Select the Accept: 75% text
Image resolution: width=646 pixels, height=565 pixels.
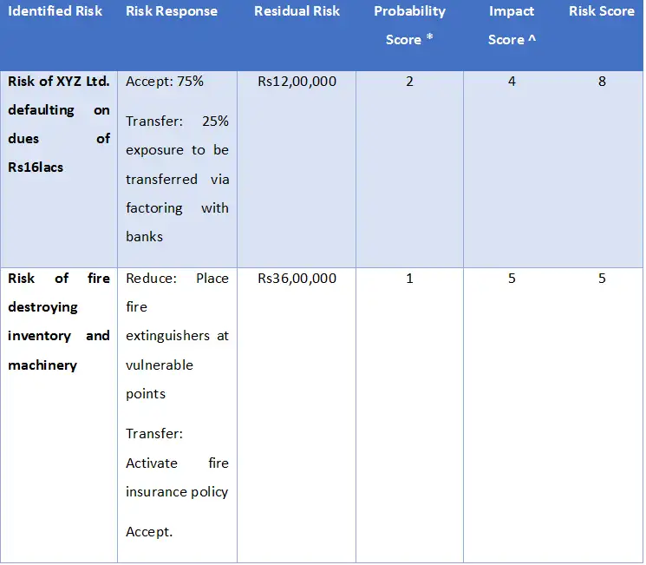(165, 82)
